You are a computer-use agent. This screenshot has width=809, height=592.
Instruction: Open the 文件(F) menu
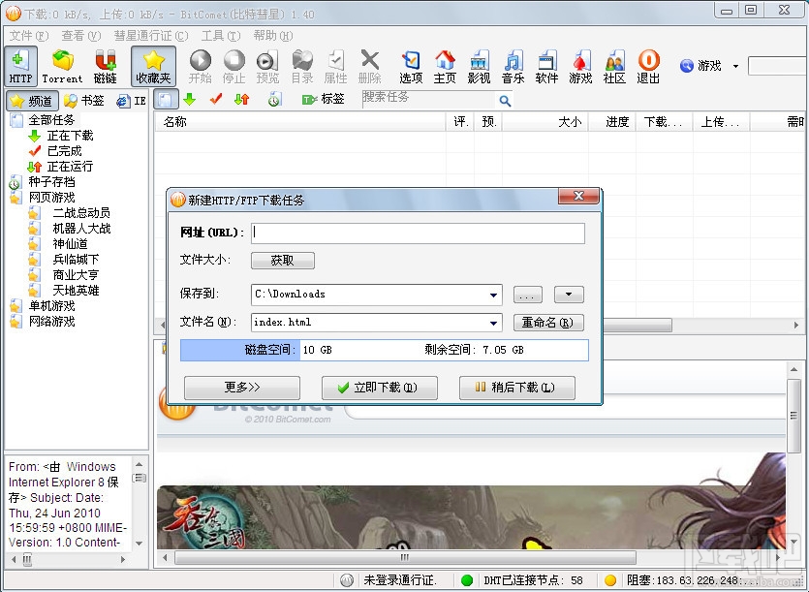[28, 36]
